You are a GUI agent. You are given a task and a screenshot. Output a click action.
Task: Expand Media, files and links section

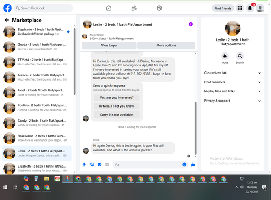coord(233,91)
